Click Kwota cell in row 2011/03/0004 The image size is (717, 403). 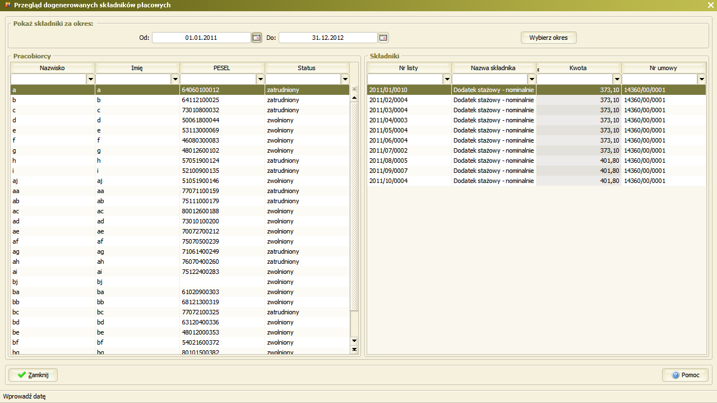coord(579,110)
